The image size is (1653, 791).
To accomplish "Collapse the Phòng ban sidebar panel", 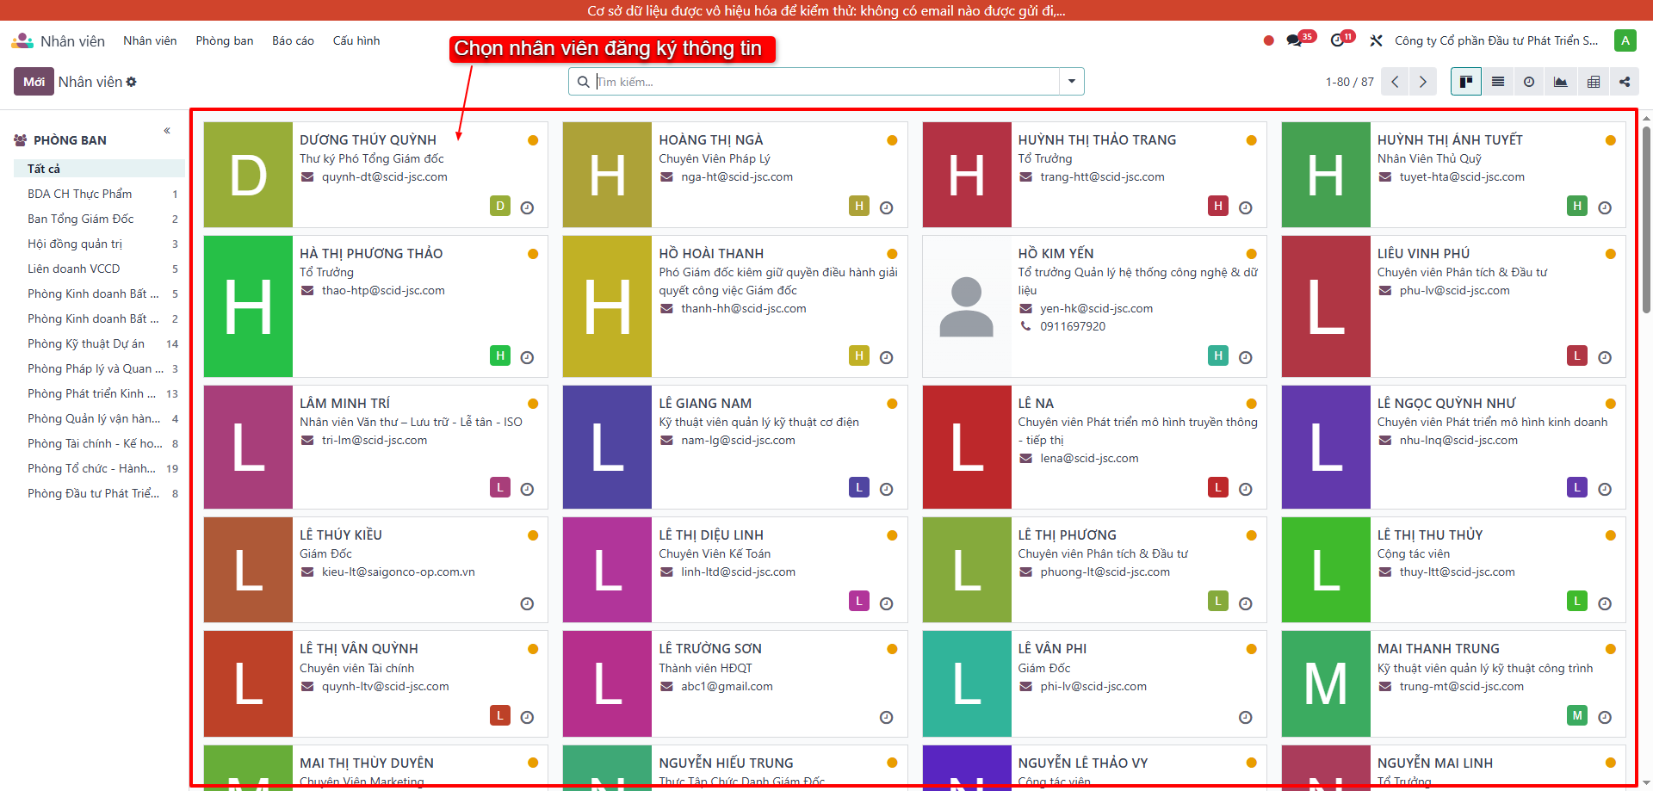I will [x=167, y=131].
